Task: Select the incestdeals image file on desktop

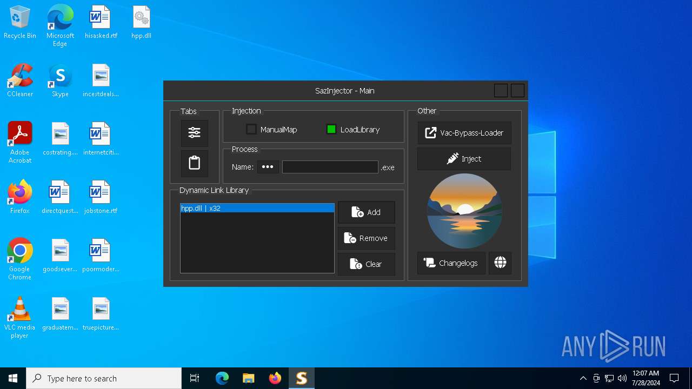Action: pyautogui.click(x=101, y=81)
